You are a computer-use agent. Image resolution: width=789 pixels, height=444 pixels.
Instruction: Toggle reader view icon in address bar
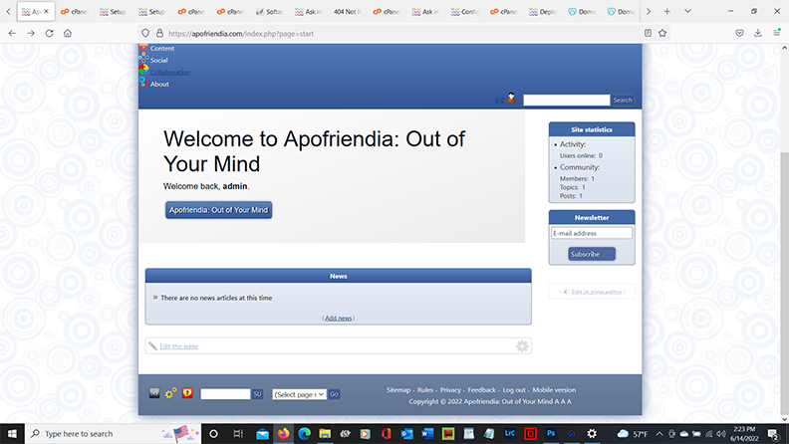[x=649, y=33]
